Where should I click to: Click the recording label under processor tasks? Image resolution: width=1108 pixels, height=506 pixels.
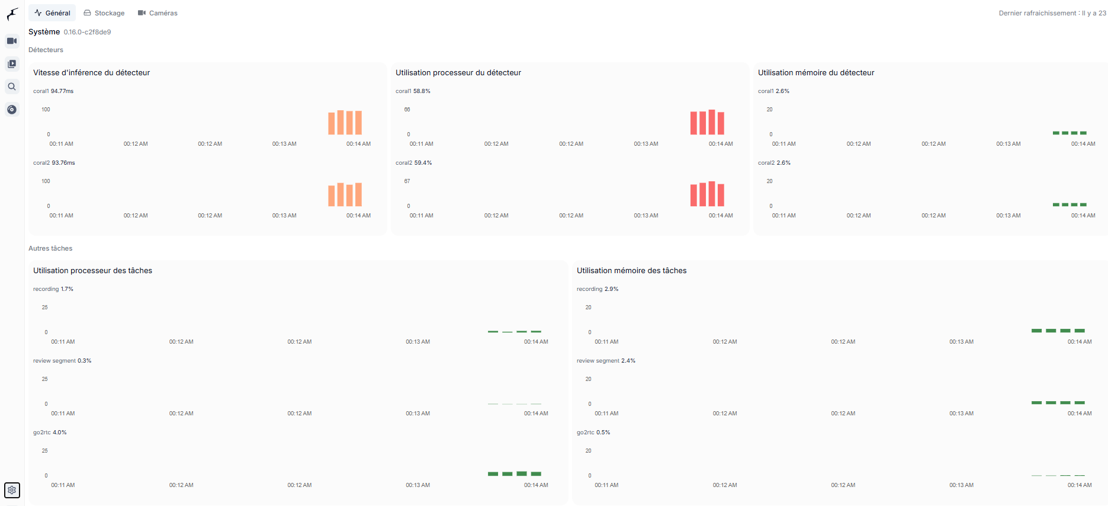tap(46, 289)
